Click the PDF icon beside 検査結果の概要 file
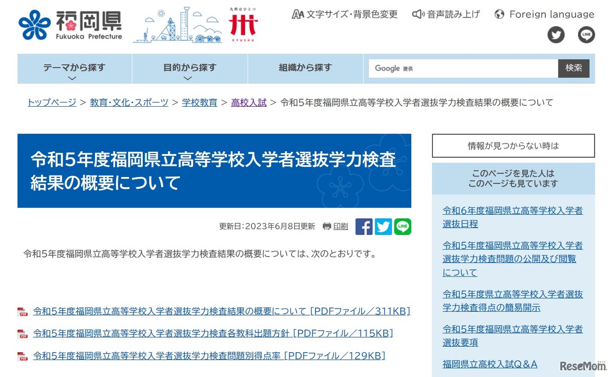 22,310
